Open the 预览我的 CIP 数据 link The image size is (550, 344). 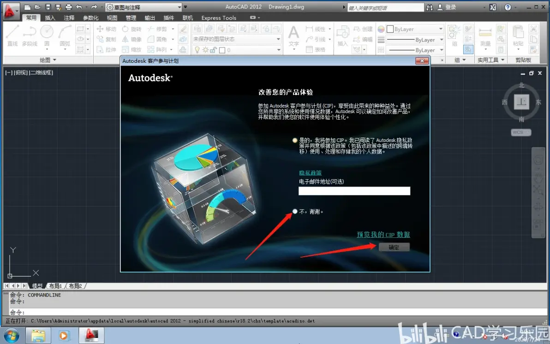point(383,235)
